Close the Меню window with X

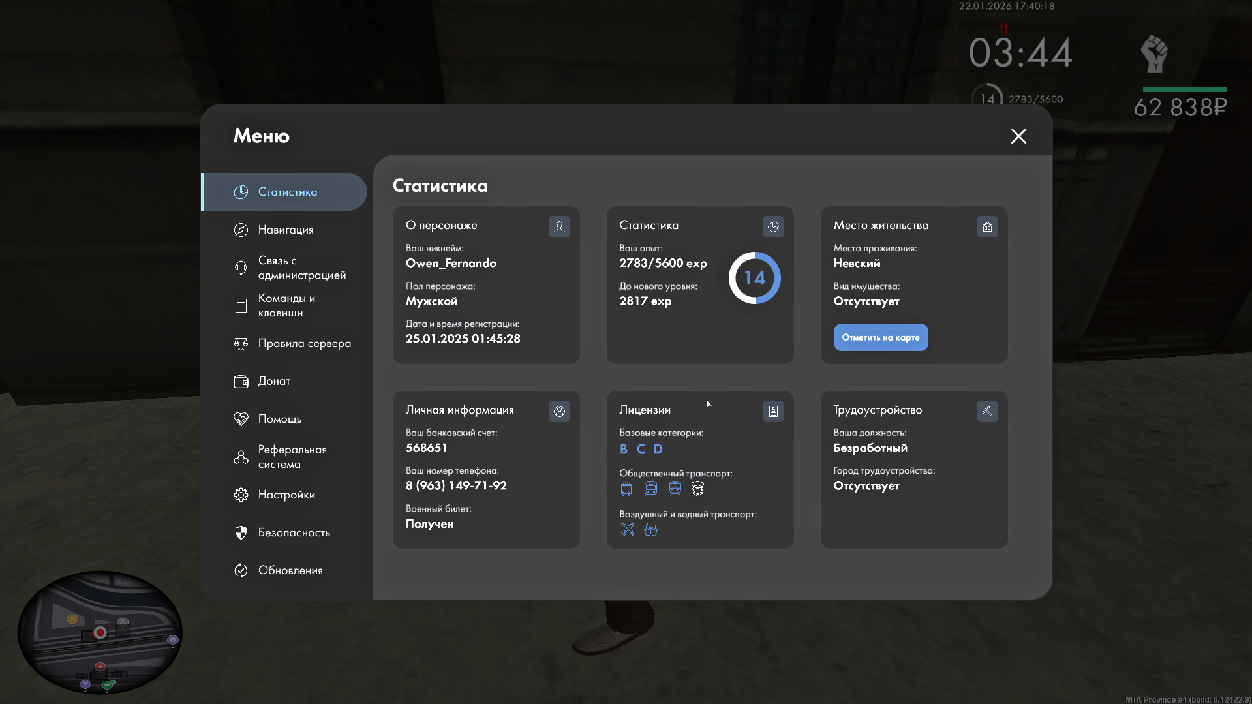coord(1018,136)
